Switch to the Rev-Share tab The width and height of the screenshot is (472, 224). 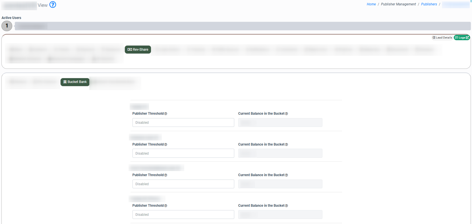(x=138, y=50)
